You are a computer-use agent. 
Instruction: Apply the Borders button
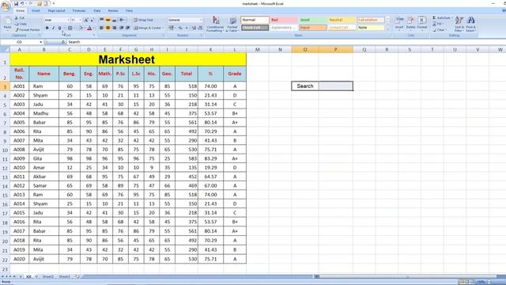coord(70,28)
